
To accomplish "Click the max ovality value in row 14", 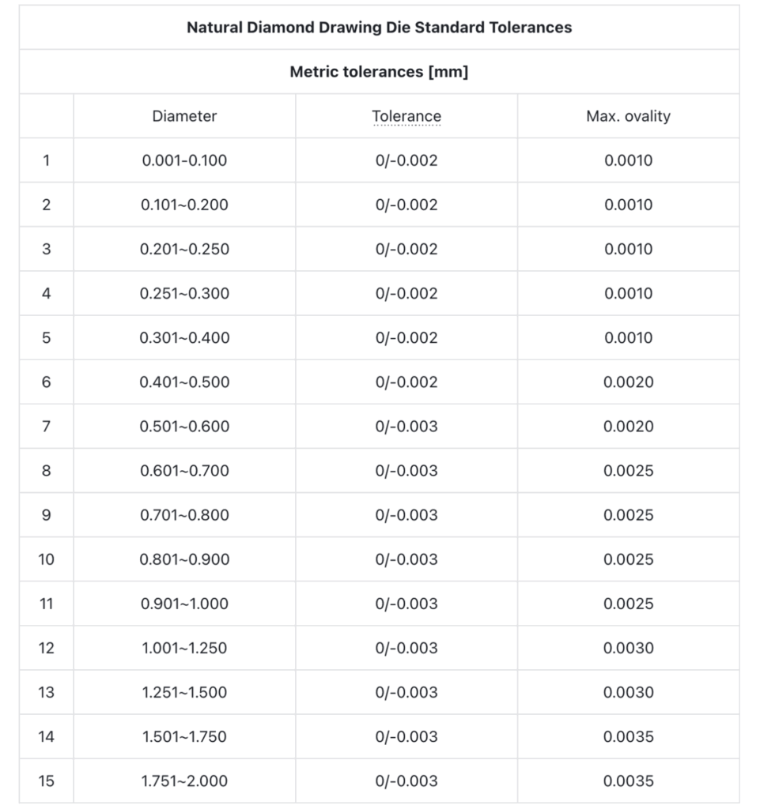I will [628, 737].
